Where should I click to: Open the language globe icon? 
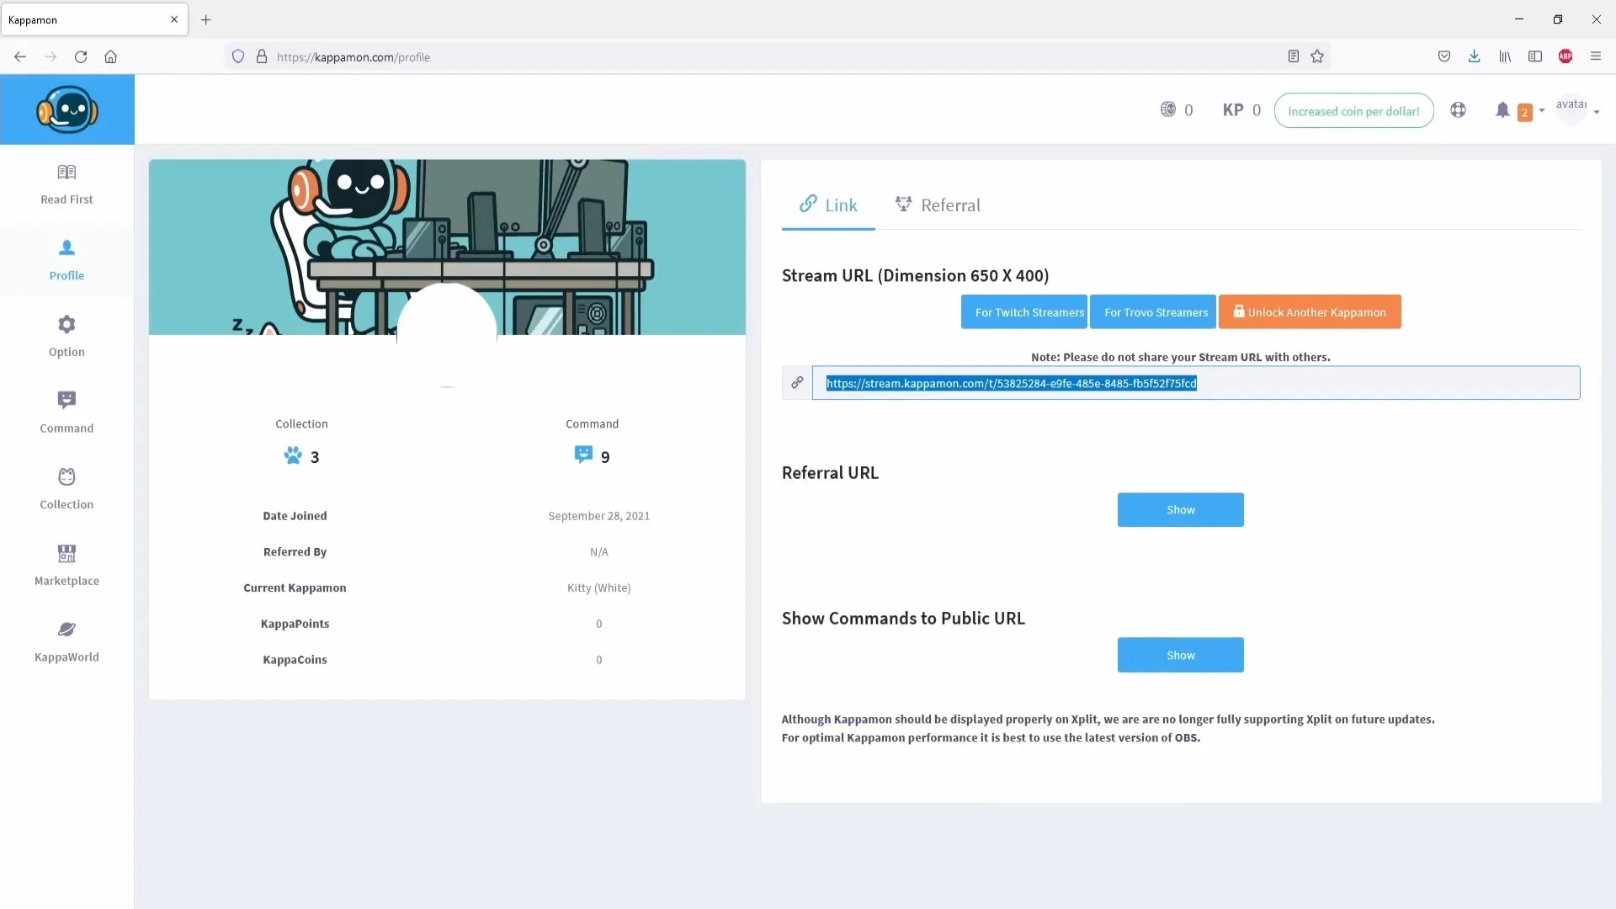pos(1458,110)
